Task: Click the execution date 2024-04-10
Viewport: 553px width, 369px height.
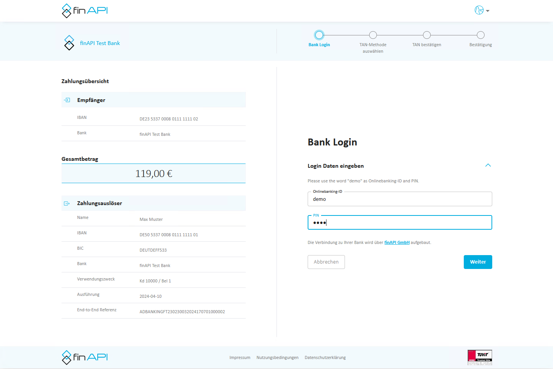Action: pos(151,296)
